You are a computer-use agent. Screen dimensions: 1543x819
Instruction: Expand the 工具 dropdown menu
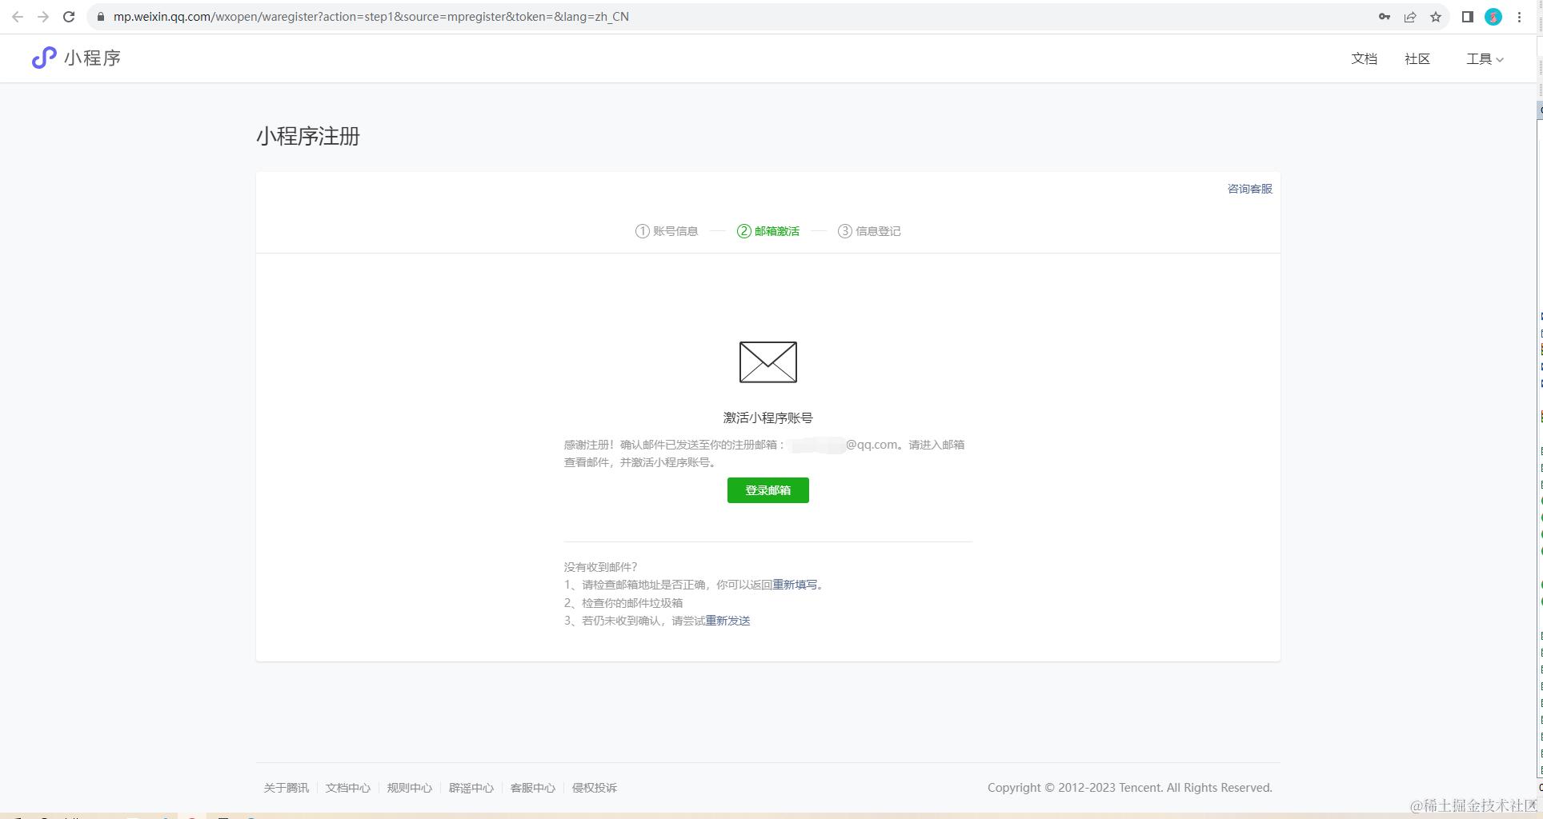coord(1485,58)
